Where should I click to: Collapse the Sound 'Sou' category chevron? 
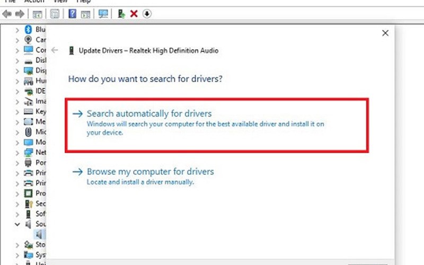[x=17, y=224]
